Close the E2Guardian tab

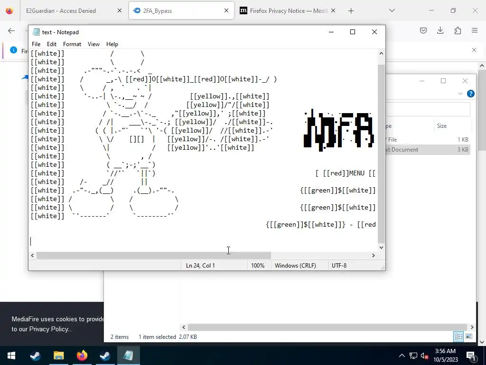click(x=120, y=11)
